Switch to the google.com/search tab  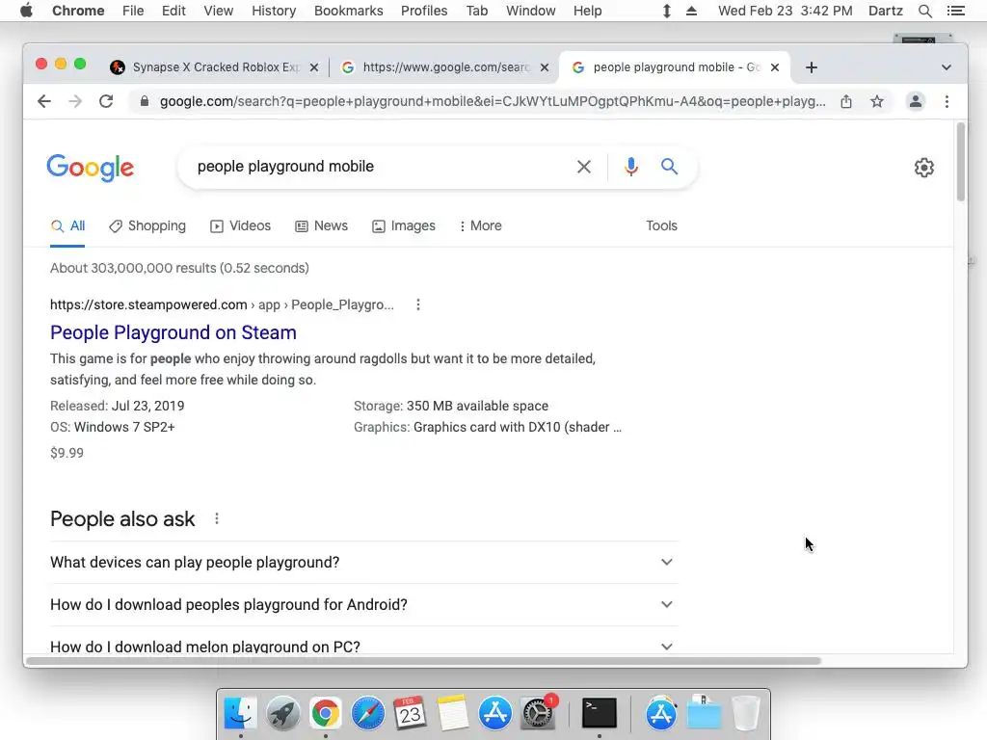pos(445,67)
